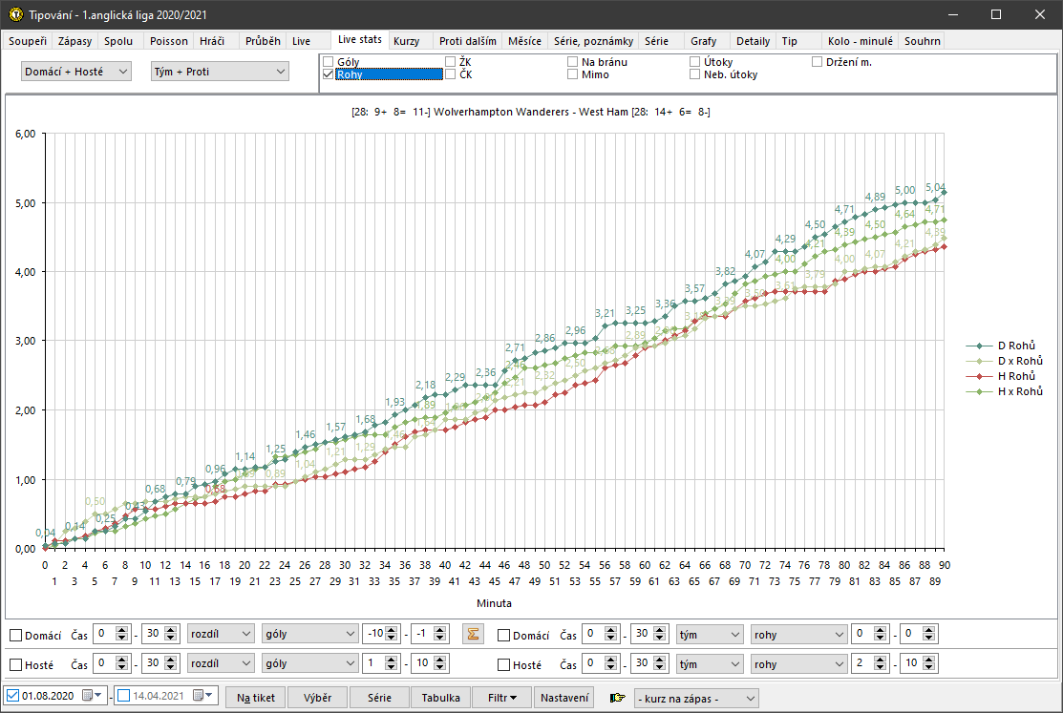Click the sigma sum icon button
Viewport: 1063px width, 713px height.
pos(472,634)
